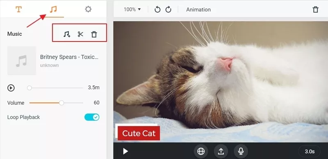Click the upload icon below the video
Screen dimensions: 328x159
221,151
